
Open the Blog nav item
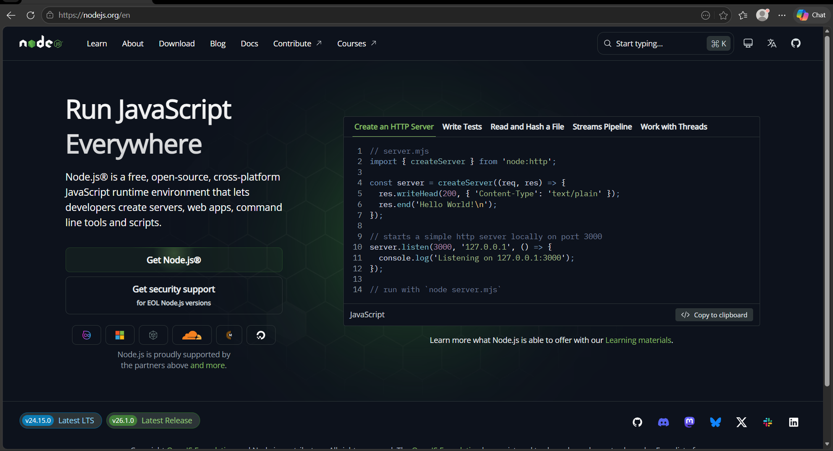click(x=218, y=44)
